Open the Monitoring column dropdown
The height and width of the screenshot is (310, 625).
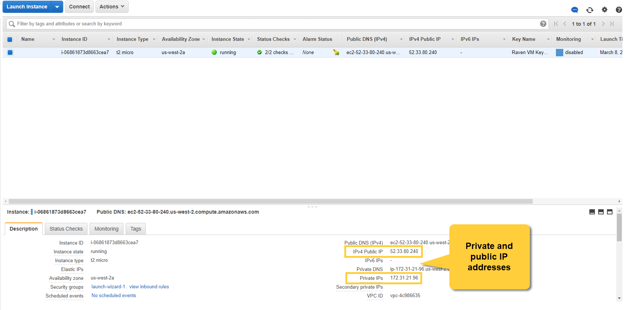pyautogui.click(x=592, y=39)
